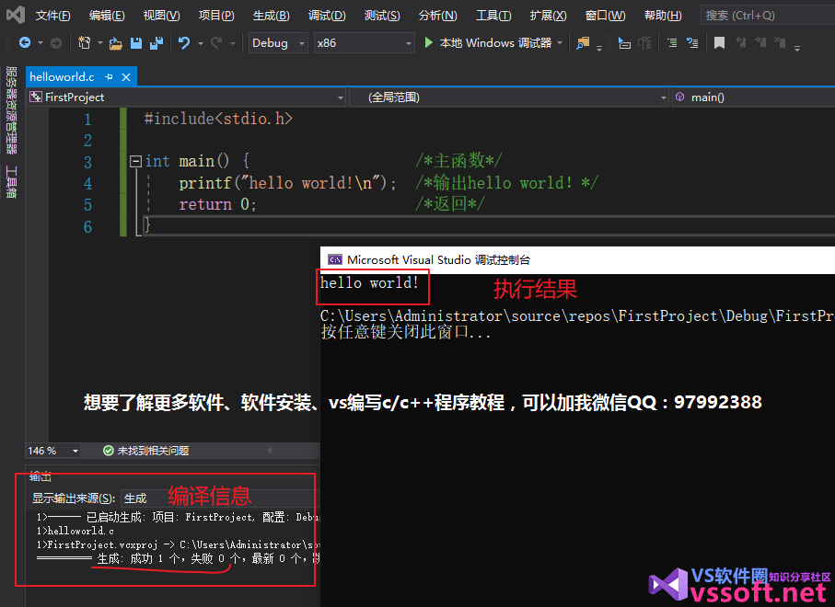
Task: Toggle a bookmark with the bookmark icon
Action: [719, 42]
